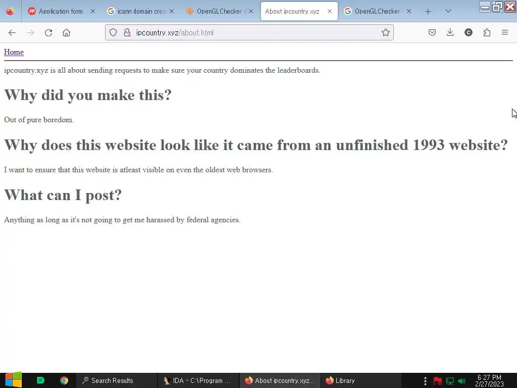Open the Windows Start menu

14,380
